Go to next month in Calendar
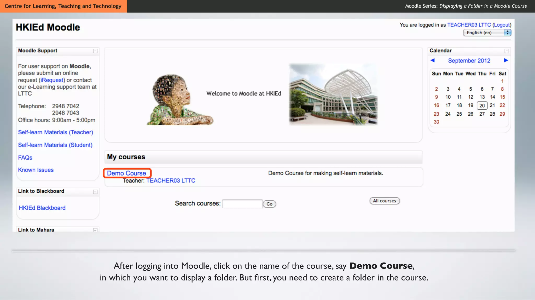The width and height of the screenshot is (535, 300). click(x=506, y=60)
